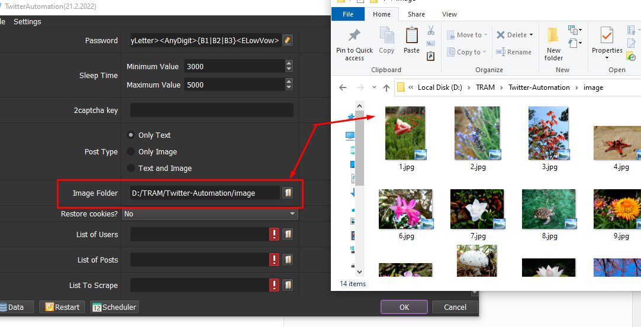Decrease Maximum Value sleep time
This screenshot has width=641, height=327.
pyautogui.click(x=289, y=88)
